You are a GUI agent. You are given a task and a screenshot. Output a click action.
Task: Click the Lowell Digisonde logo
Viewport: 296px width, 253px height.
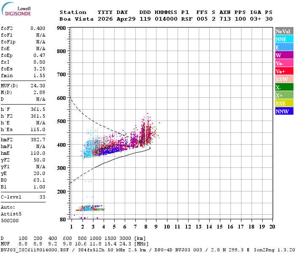point(16,9)
